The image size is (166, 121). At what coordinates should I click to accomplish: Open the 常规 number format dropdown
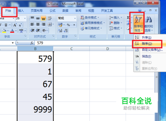[x=75, y=18]
